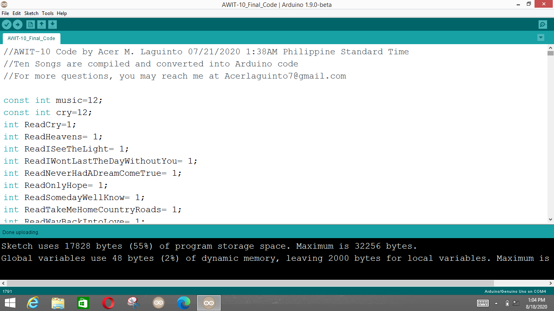Click the comment line with the Gmail address
The height and width of the screenshot is (311, 554).
click(x=175, y=76)
